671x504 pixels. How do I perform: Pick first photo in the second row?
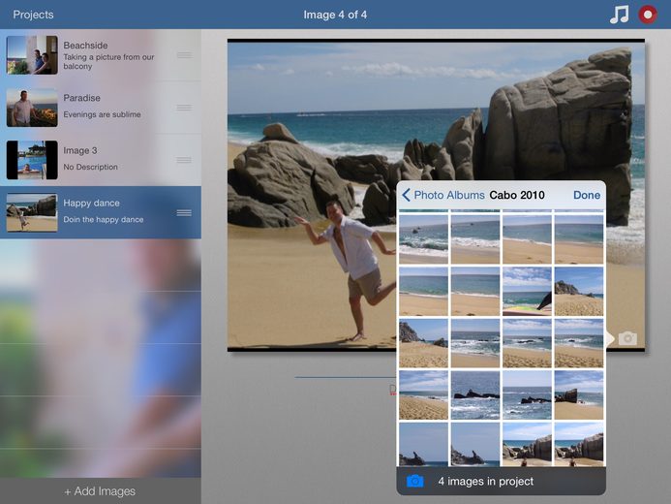(x=423, y=291)
